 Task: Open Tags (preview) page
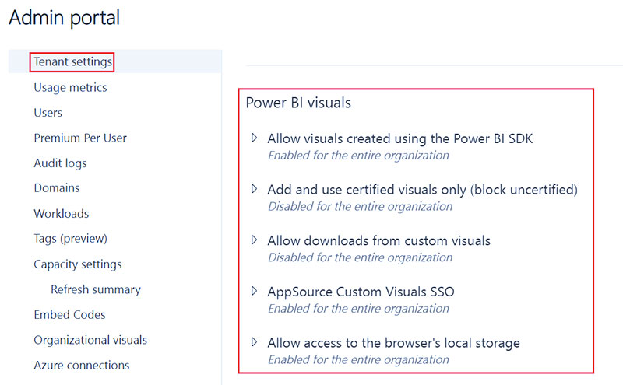click(x=71, y=239)
